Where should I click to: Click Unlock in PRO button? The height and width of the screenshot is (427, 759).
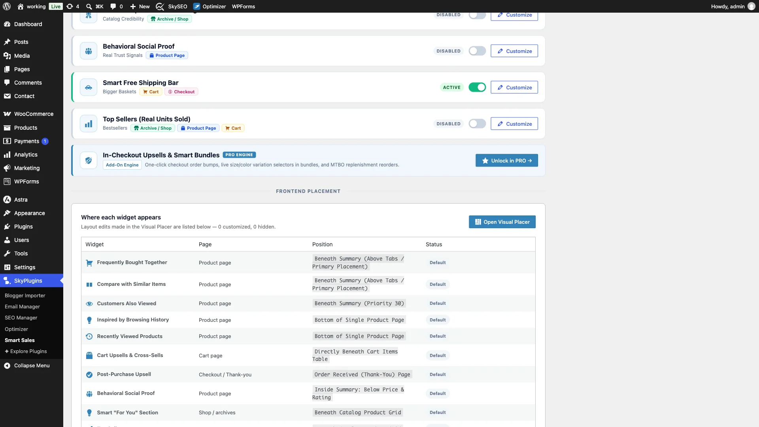(507, 161)
